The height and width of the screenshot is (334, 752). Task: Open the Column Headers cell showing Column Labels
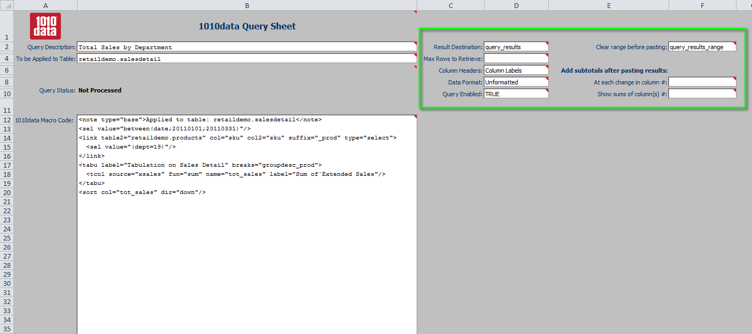click(x=516, y=71)
